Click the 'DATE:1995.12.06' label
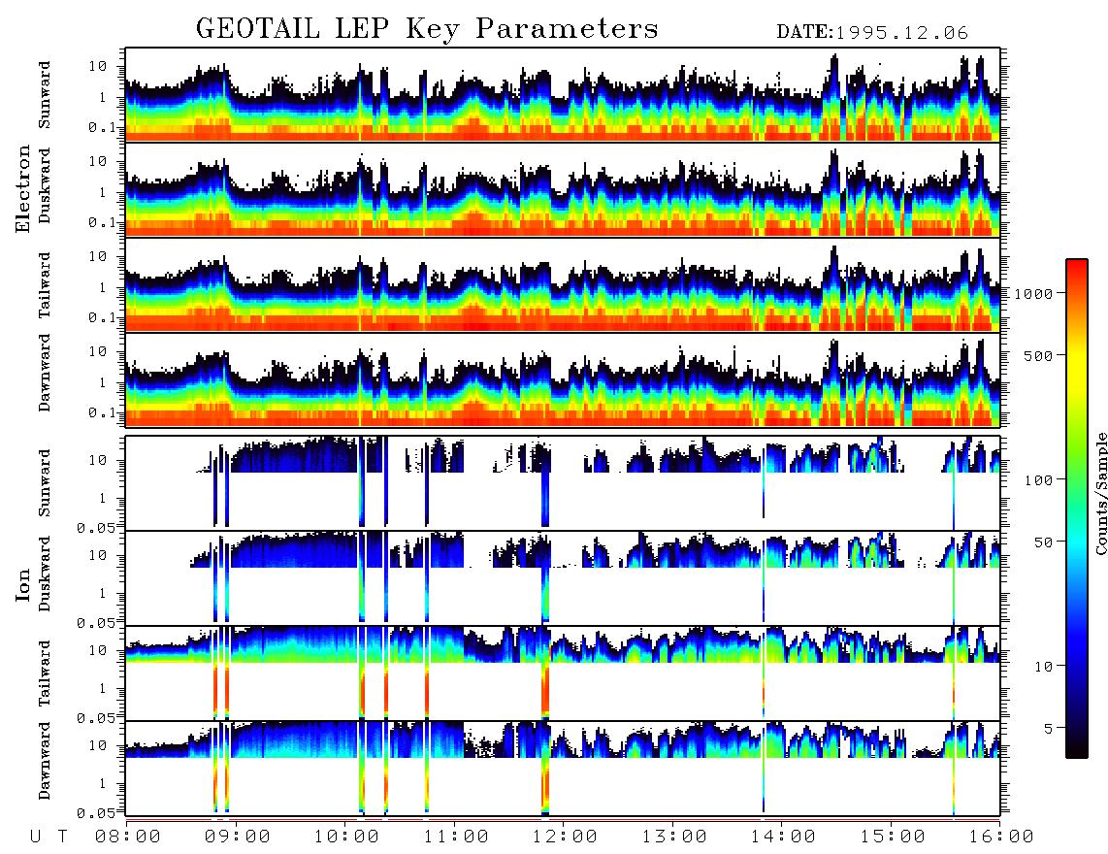The image size is (1108, 854). pos(872,33)
